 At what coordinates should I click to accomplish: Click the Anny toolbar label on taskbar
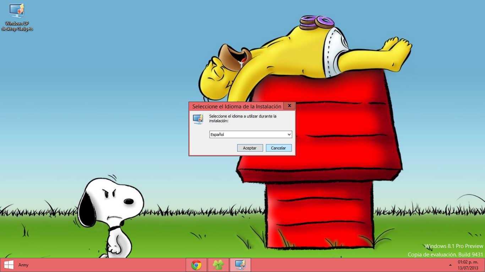pos(23,265)
